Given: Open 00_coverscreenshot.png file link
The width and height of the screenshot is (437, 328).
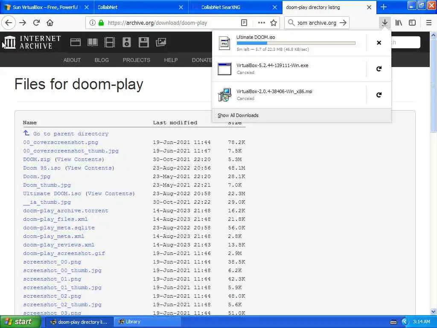Looking at the screenshot, I should (x=61, y=142).
